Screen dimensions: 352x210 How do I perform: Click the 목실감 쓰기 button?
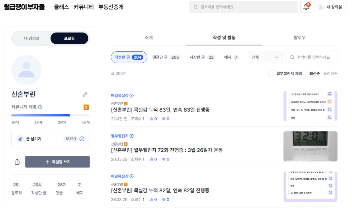(57, 162)
